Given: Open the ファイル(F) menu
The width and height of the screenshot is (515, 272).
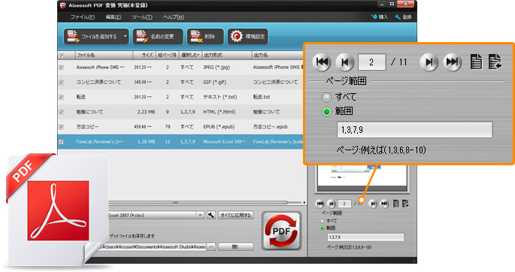Looking at the screenshot, I should click(x=83, y=17).
